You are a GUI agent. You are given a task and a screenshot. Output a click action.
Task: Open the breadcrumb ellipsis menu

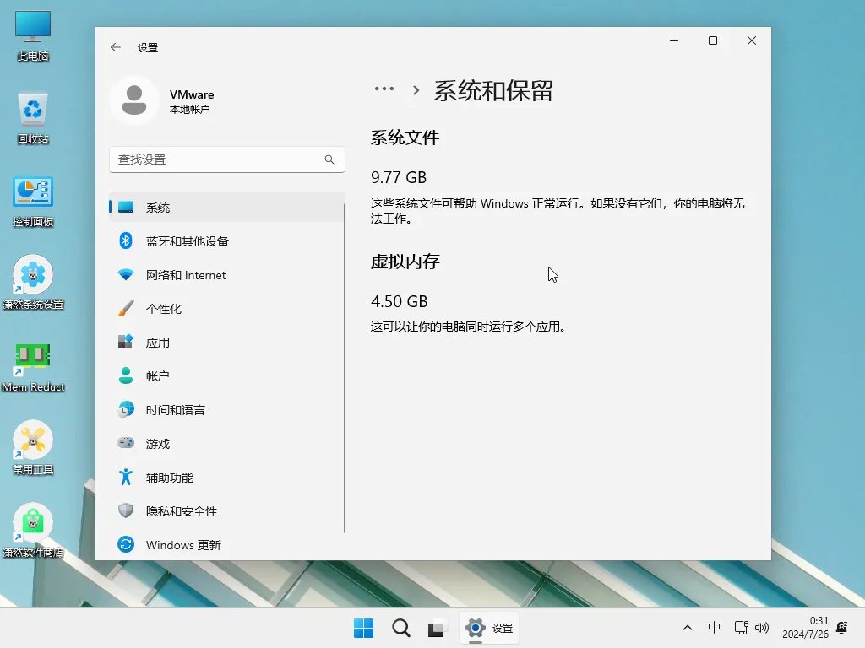384,89
